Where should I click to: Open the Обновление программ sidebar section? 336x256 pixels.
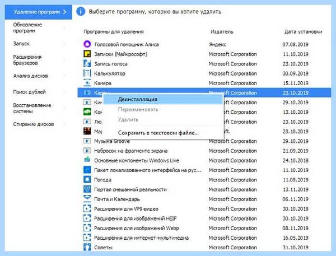click(38, 27)
